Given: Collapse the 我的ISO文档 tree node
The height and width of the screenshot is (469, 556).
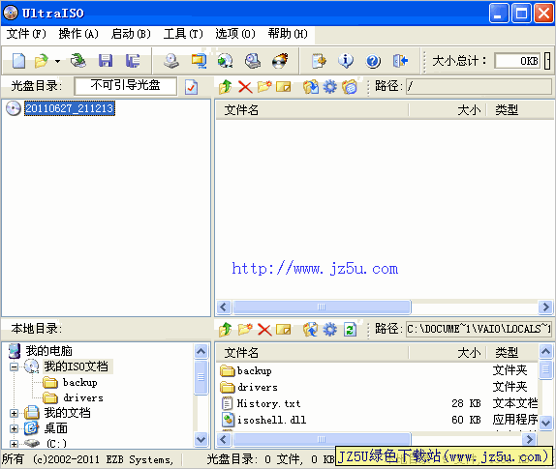Looking at the screenshot, I should [14, 366].
